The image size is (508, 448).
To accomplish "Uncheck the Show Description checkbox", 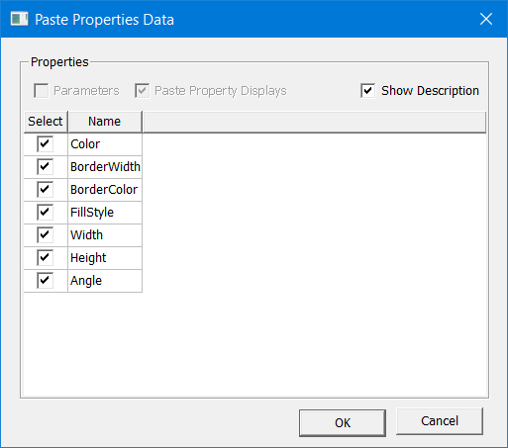I will [368, 91].
